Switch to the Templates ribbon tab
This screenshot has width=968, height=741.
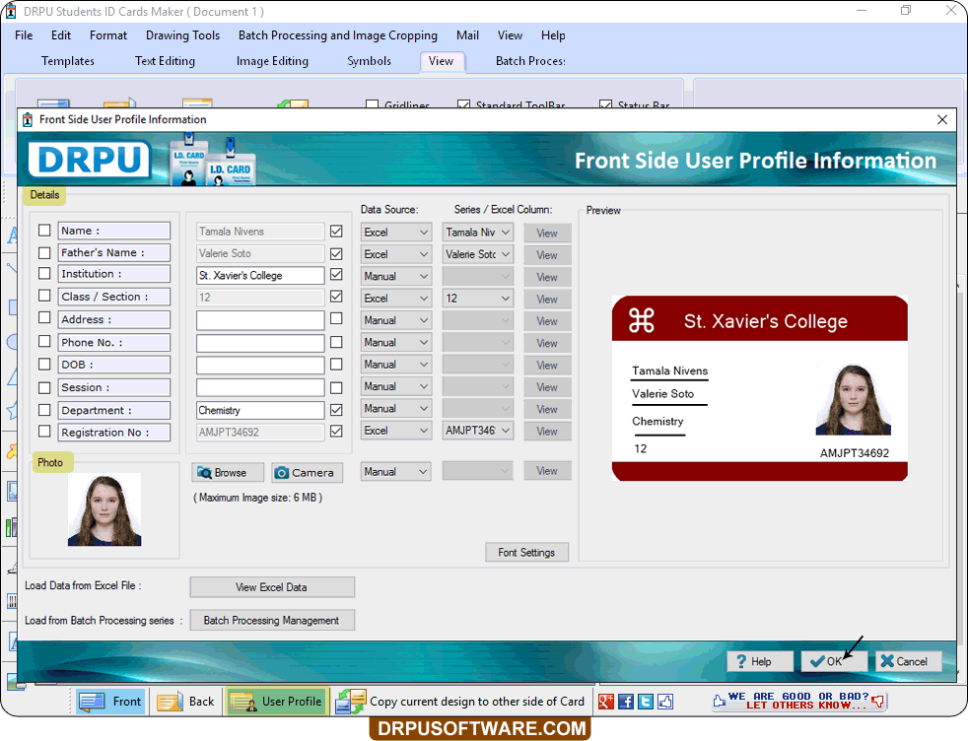68,61
